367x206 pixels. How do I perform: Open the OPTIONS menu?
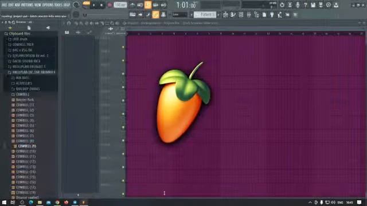48,5
